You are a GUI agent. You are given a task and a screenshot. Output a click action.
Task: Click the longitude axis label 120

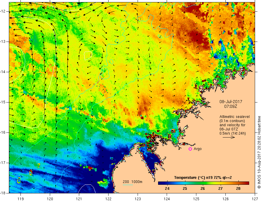tap(50, 199)
